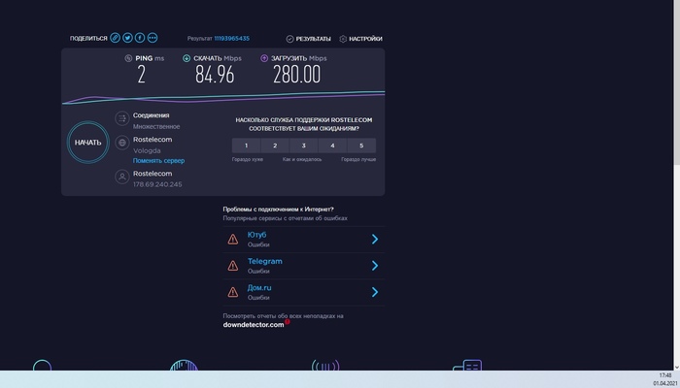The width and height of the screenshot is (680, 388).
Task: Share result on Facebook
Action: coord(140,38)
